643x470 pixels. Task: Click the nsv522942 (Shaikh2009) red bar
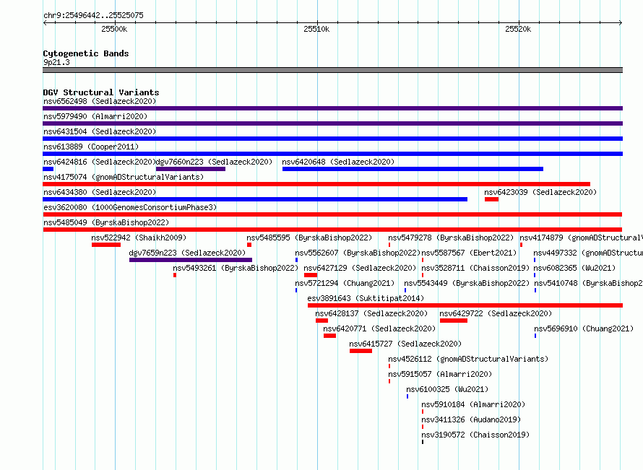tap(106, 245)
